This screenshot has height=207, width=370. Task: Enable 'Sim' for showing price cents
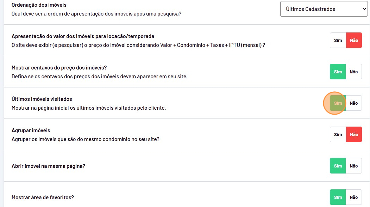pyautogui.click(x=338, y=72)
